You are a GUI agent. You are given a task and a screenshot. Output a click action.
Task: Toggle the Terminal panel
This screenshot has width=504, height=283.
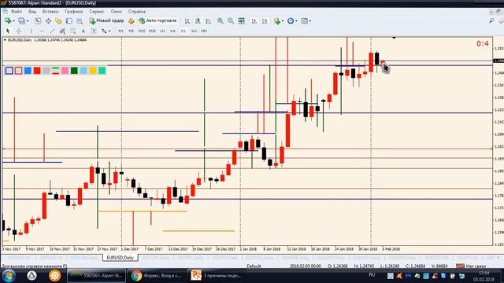click(x=69, y=21)
